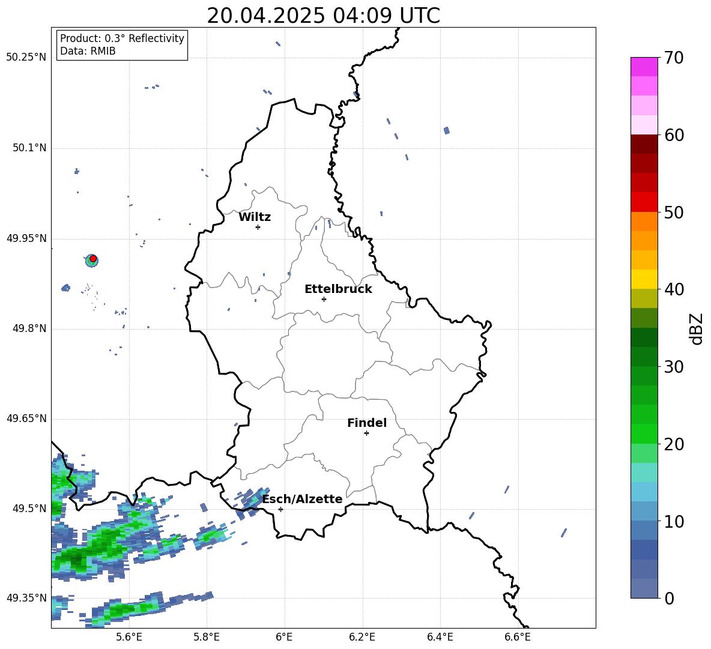This screenshot has width=711, height=649.
Task: Click the red radar dot marker
Action: (x=93, y=259)
